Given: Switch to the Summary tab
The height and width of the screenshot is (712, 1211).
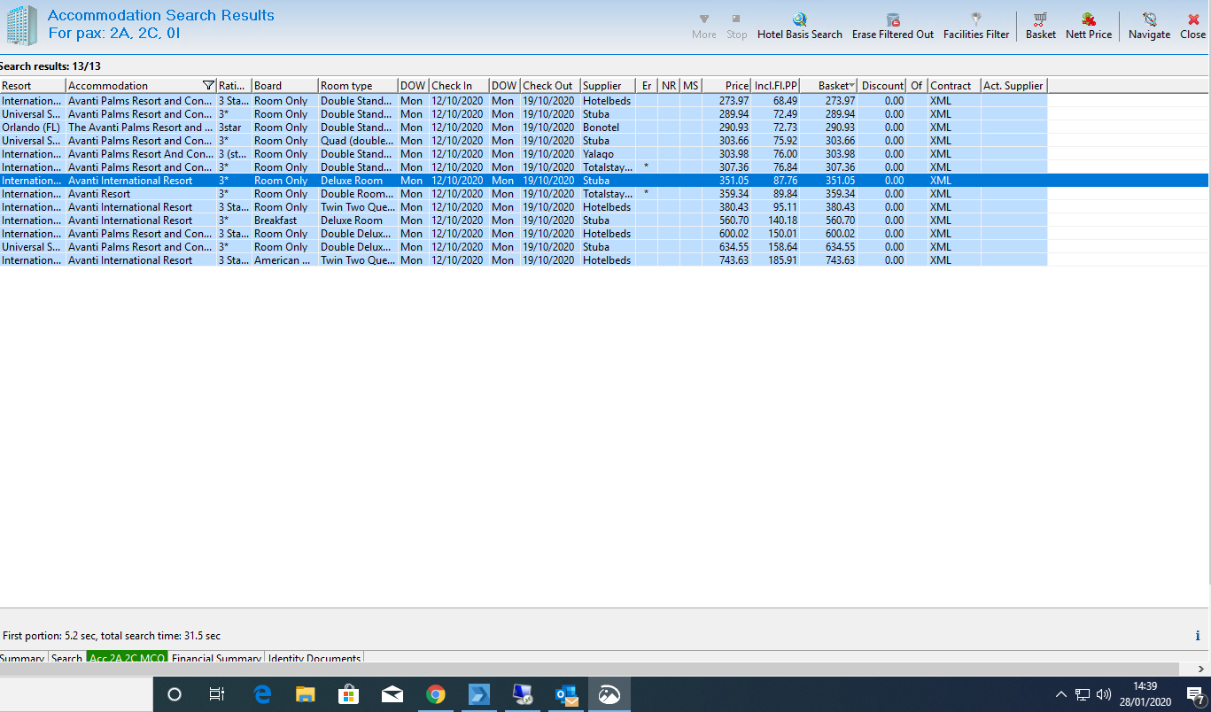Looking at the screenshot, I should (22, 659).
